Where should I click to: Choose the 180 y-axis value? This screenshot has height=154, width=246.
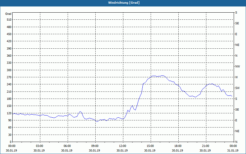click(9, 99)
